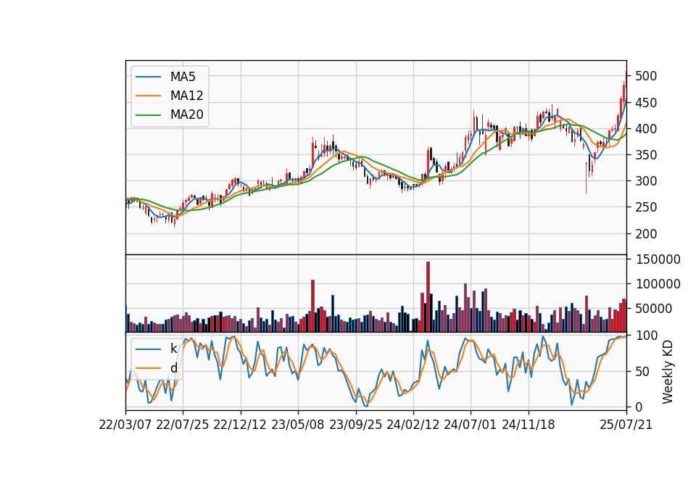696x500 pixels.
Task: Click the 24/11/18 date tick label
Action: point(529,425)
